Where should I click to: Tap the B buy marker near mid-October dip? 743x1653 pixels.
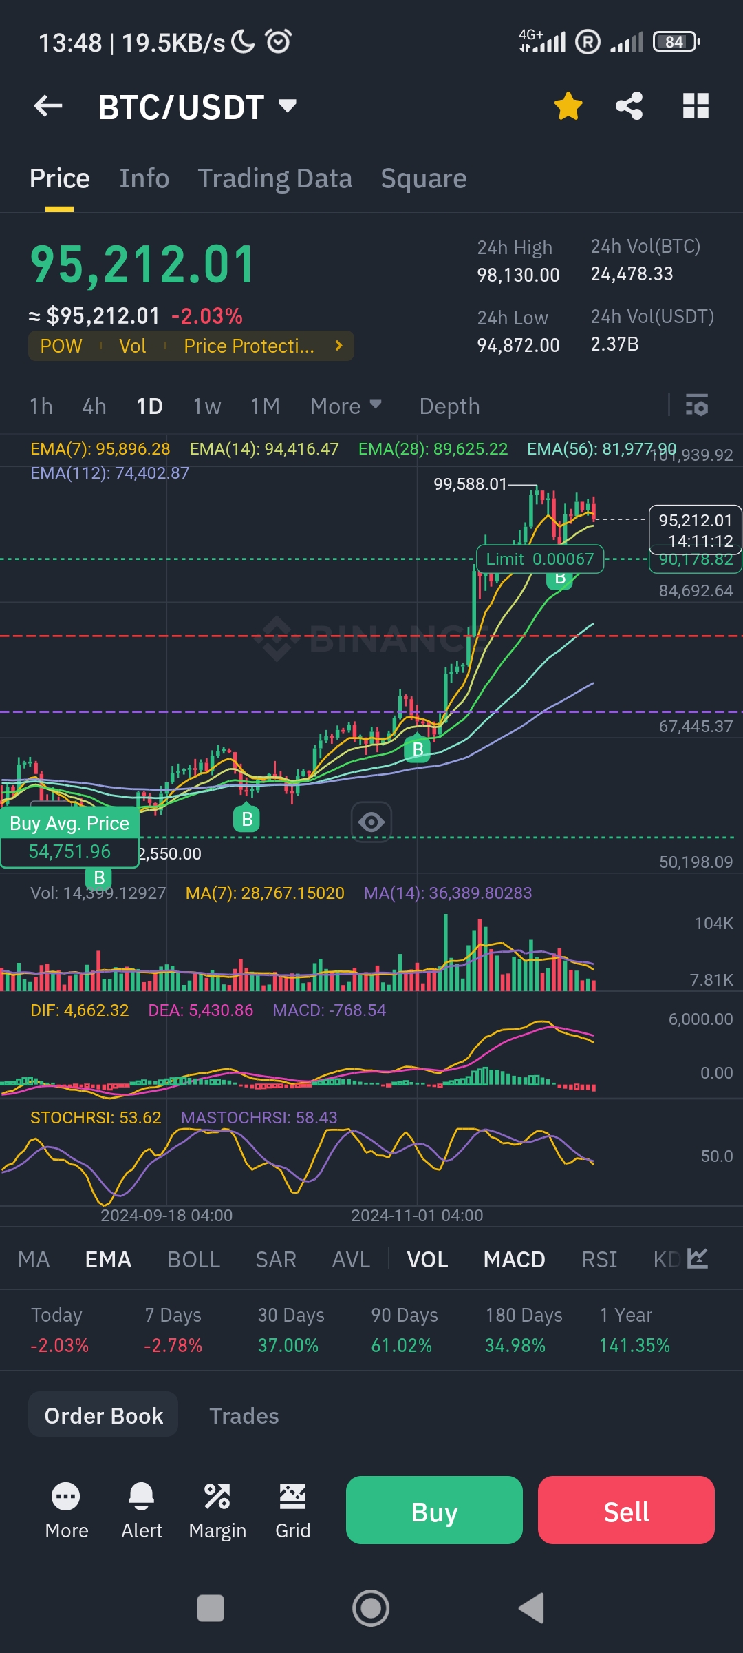[x=247, y=819]
